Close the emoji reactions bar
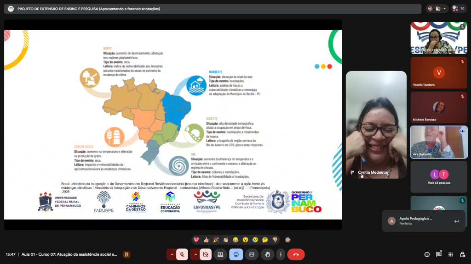 tap(236, 254)
